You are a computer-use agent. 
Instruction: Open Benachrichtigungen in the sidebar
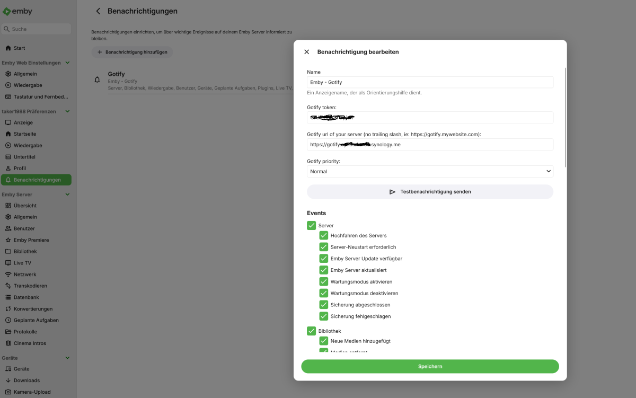pyautogui.click(x=36, y=180)
